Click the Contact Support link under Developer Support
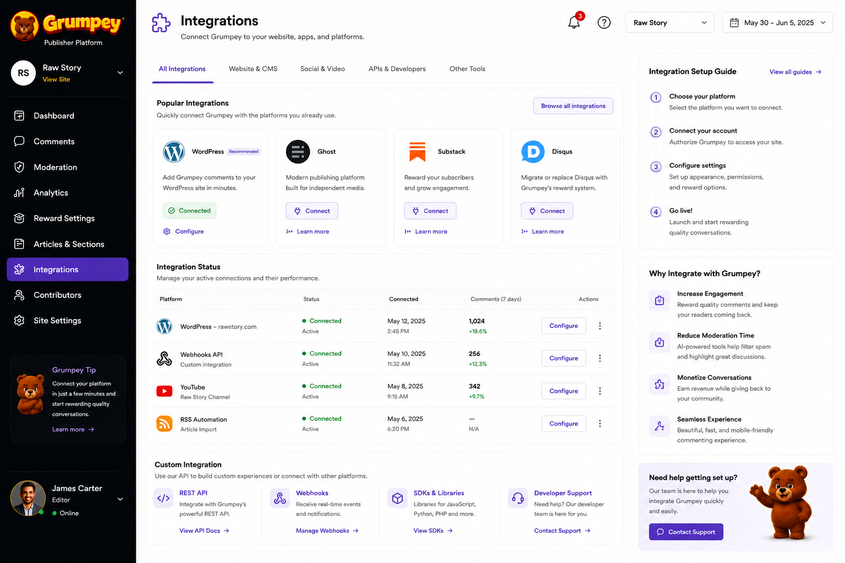This screenshot has width=845, height=563. 562,531
